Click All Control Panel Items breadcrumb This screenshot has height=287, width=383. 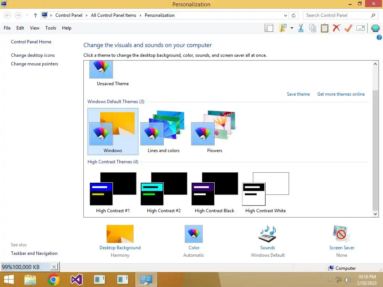click(x=113, y=15)
